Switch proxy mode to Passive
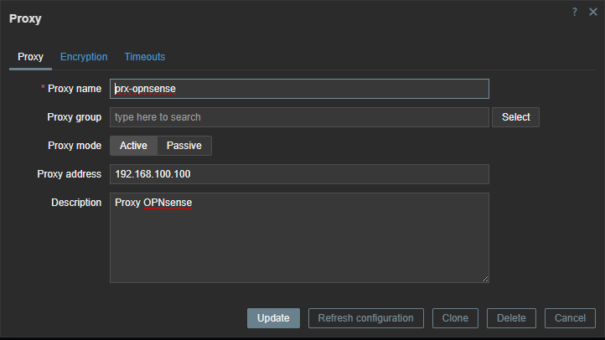The image size is (605, 340). point(184,146)
